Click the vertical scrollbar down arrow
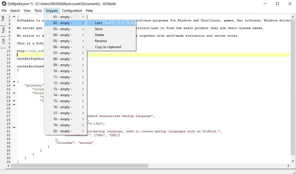 pyautogui.click(x=293, y=161)
